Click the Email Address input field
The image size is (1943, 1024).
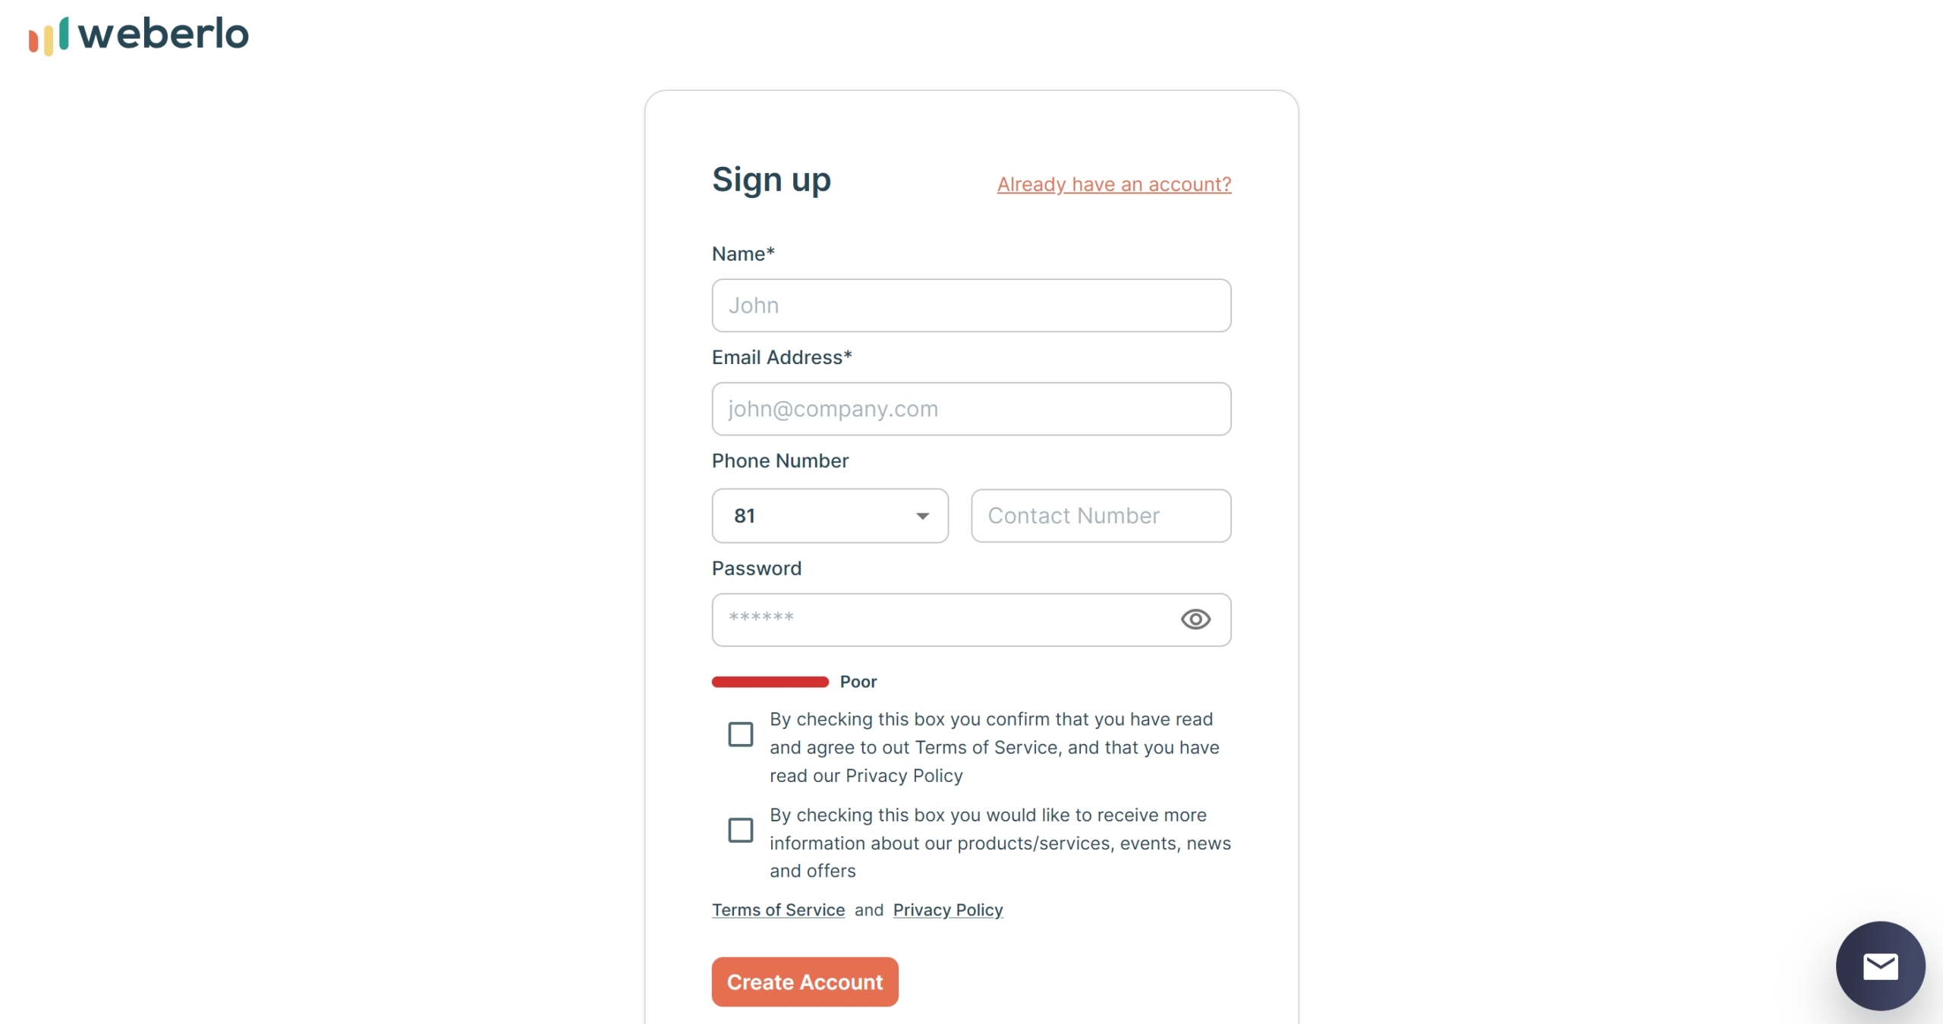click(971, 409)
